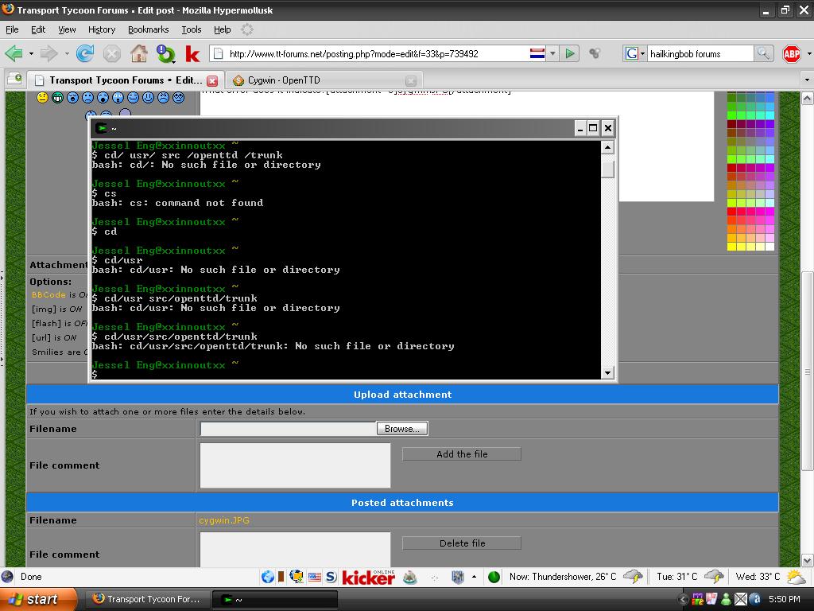Viewport: 814px width, 611px height.
Task: Click the grey Stop loading icon
Action: point(111,53)
